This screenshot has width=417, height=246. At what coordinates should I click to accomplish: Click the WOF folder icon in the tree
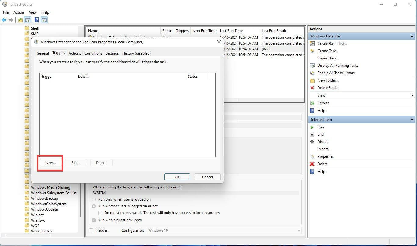click(x=27, y=226)
